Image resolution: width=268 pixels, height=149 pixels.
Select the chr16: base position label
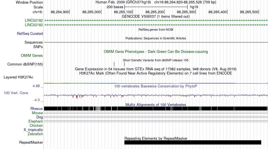coord(38,12)
